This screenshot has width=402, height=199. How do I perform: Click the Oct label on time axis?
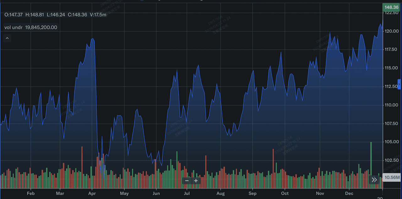pyautogui.click(x=285, y=193)
